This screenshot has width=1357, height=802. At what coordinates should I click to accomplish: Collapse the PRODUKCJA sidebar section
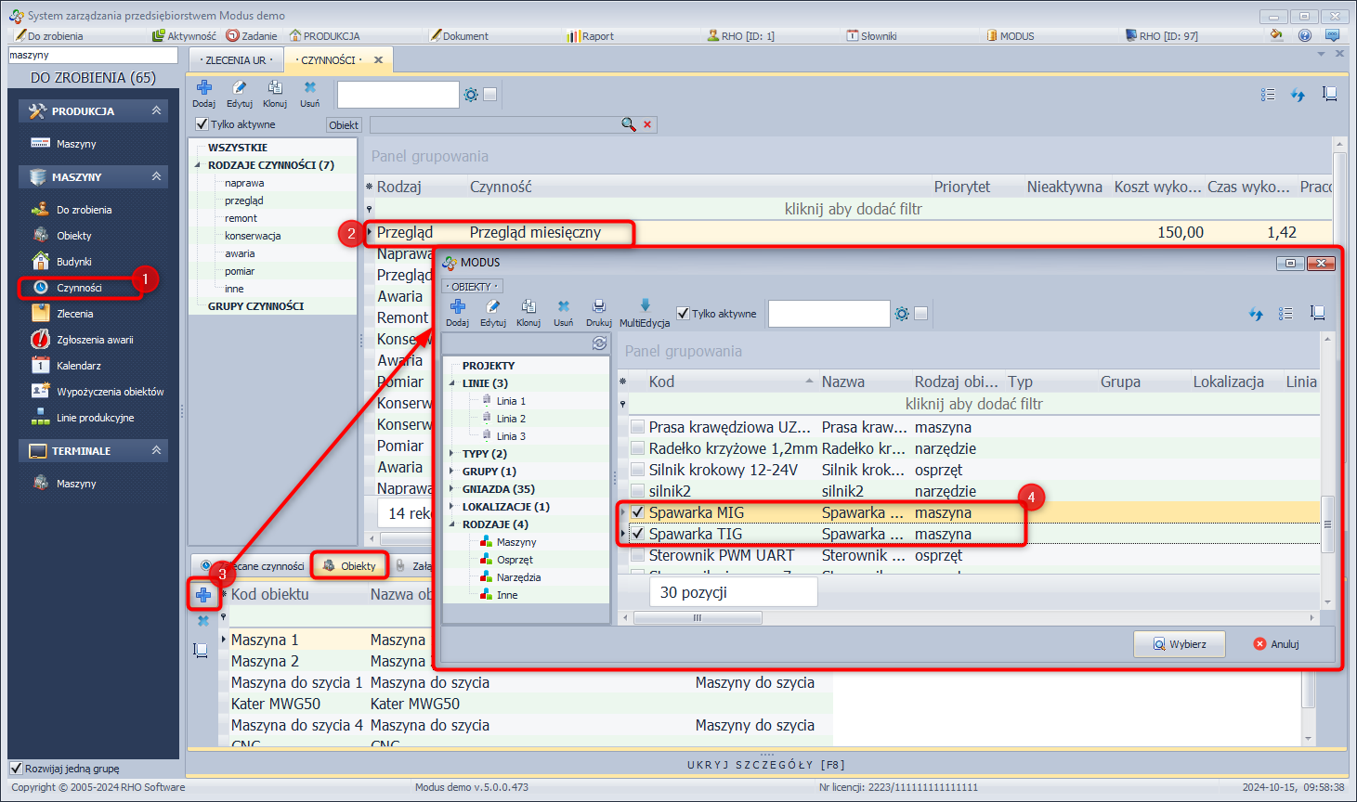coord(156,110)
